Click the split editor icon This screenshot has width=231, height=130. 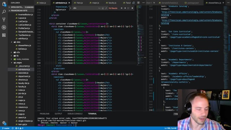pyautogui.click(x=138, y=3)
